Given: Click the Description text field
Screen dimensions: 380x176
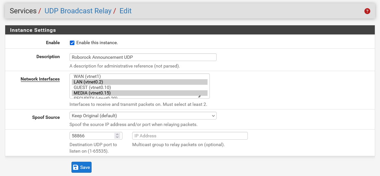Looking at the screenshot, I should coord(143,57).
